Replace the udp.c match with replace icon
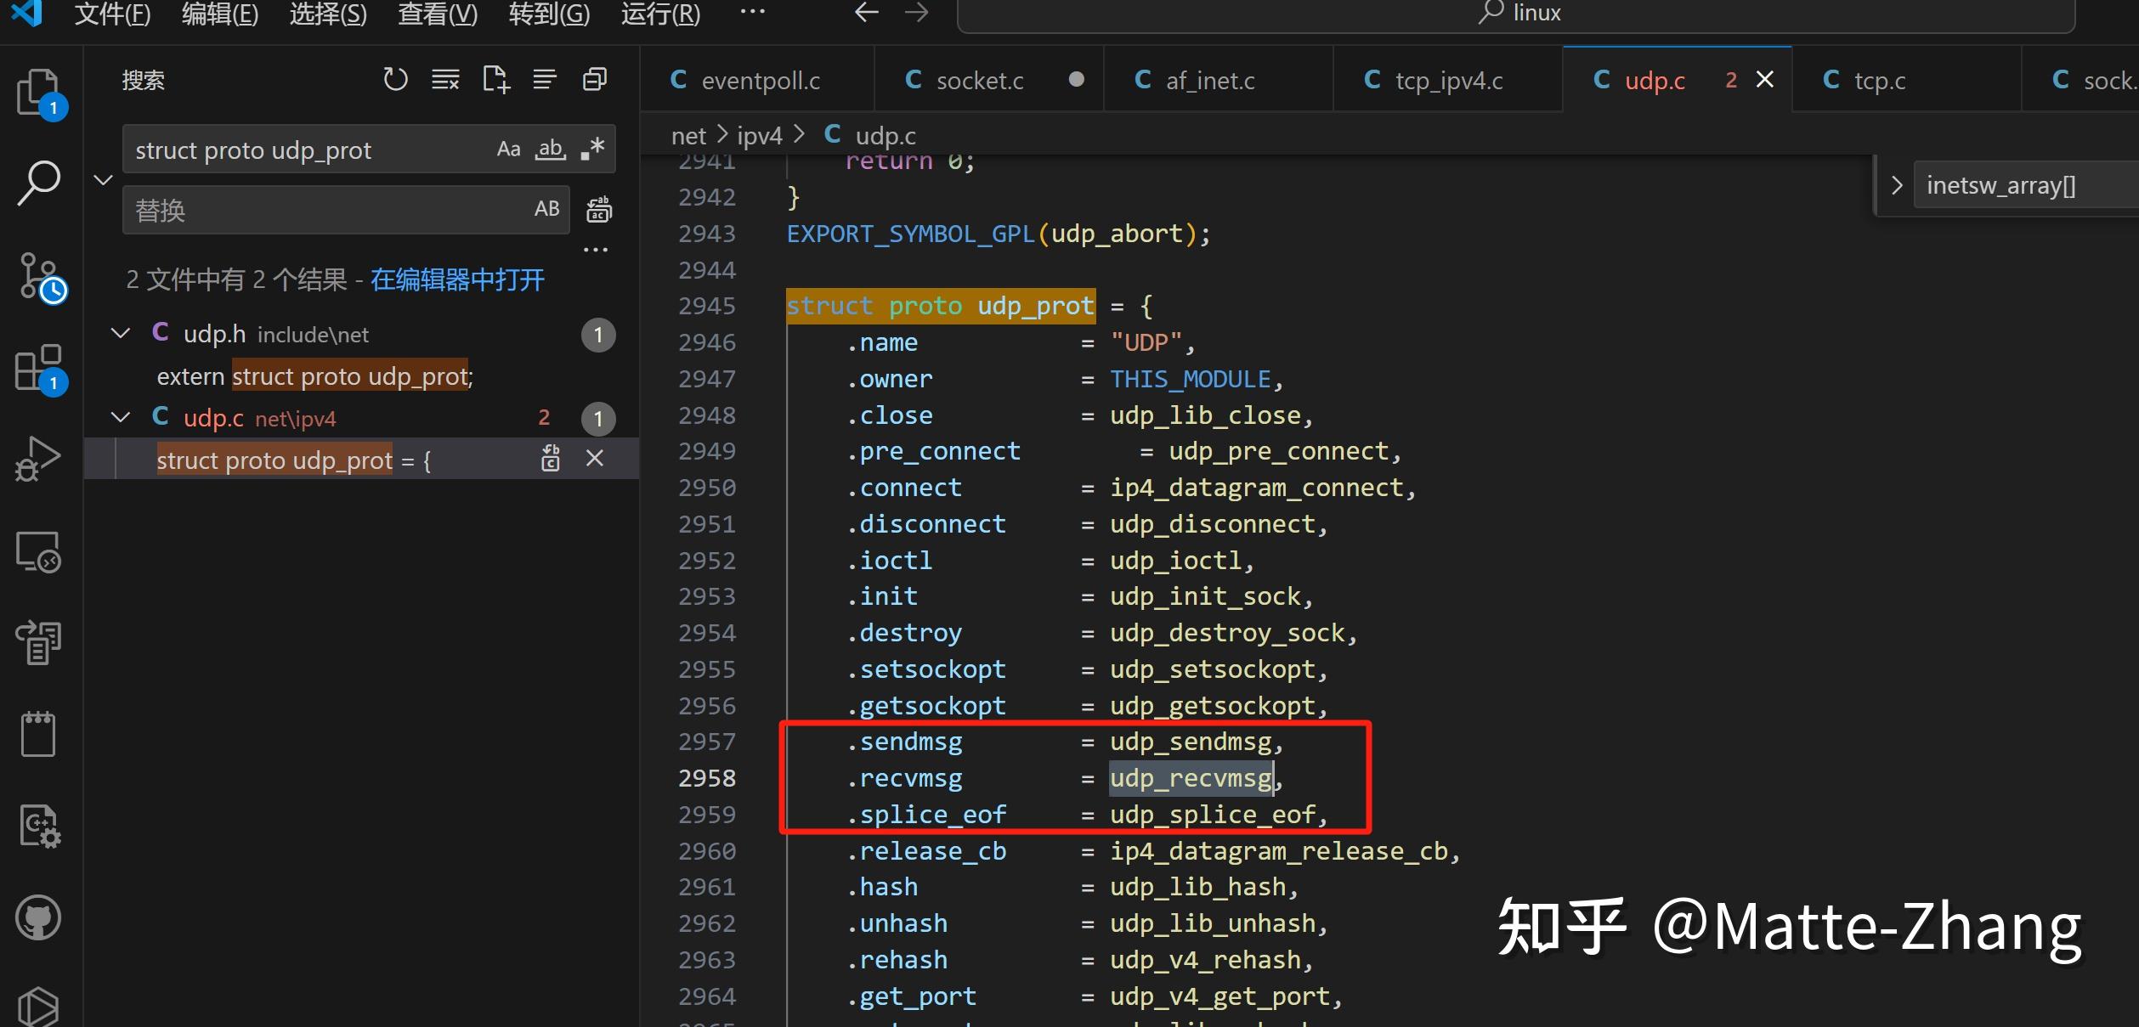Image resolution: width=2139 pixels, height=1027 pixels. (x=551, y=459)
